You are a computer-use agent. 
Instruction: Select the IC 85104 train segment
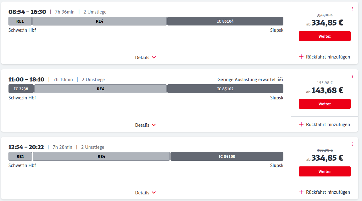[225, 21]
